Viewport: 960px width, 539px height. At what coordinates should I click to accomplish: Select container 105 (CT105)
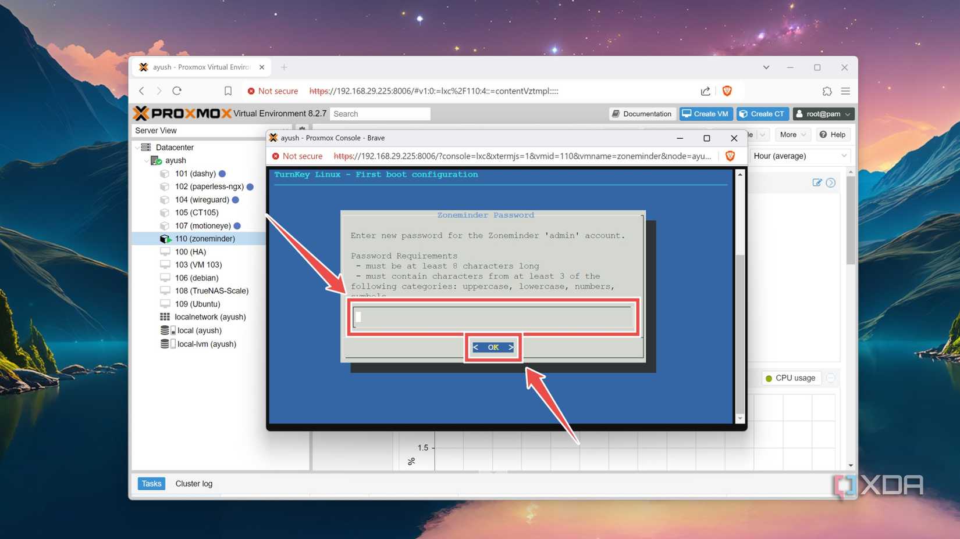coord(197,213)
